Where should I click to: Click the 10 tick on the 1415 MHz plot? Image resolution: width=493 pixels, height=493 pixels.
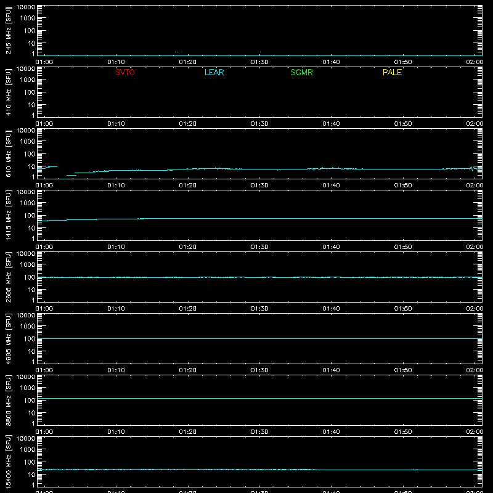pos(31,228)
